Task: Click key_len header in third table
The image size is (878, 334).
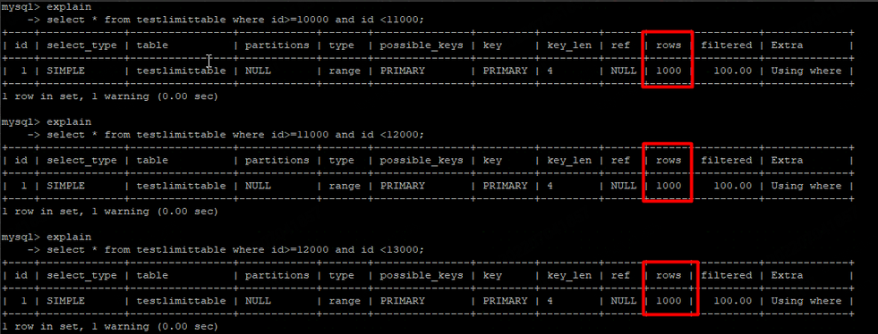Action: [x=569, y=275]
